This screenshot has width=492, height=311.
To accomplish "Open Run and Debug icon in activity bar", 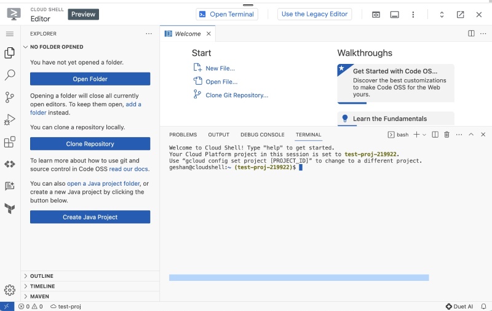I will click(x=10, y=119).
